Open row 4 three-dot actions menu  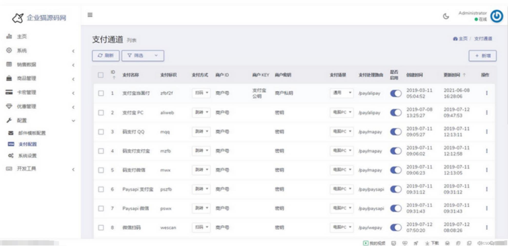tap(487, 151)
